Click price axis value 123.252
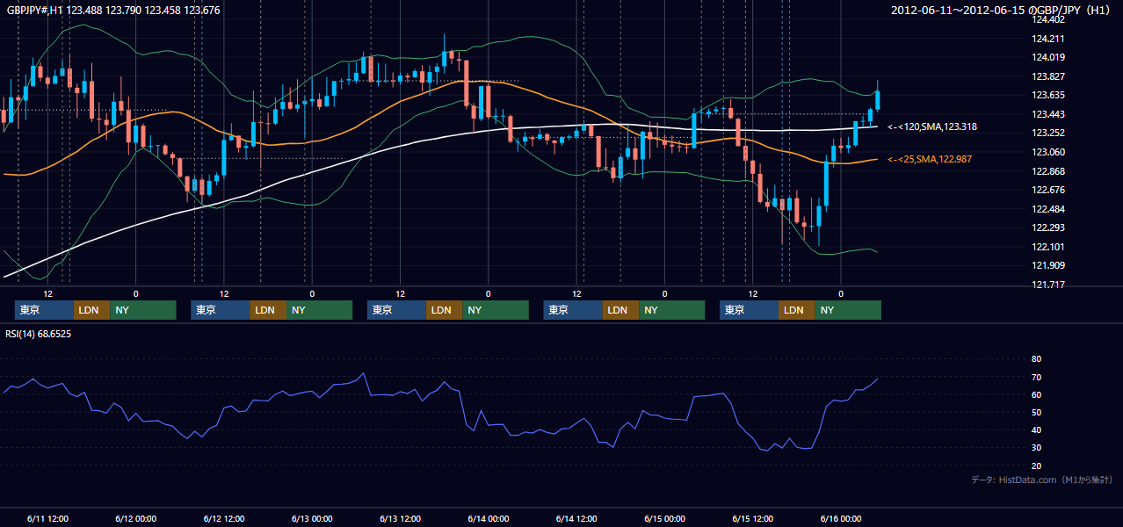 pyautogui.click(x=1047, y=134)
